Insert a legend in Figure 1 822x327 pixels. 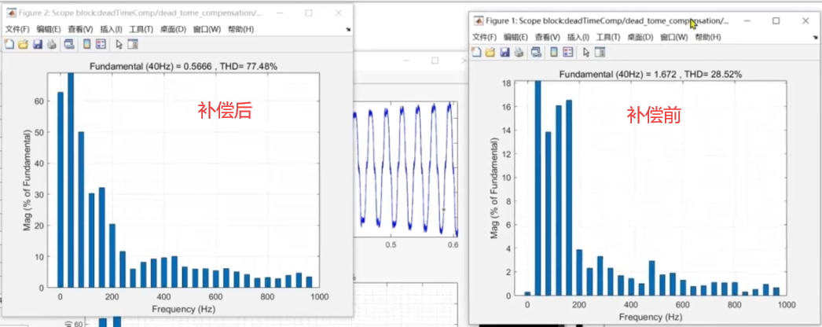coord(567,53)
